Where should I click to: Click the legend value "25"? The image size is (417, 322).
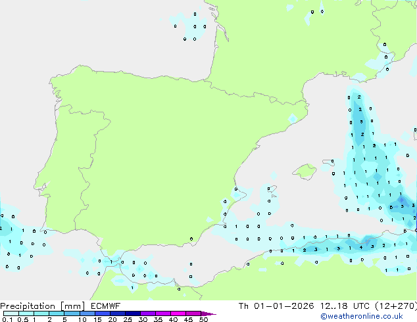pyautogui.click(x=128, y=319)
